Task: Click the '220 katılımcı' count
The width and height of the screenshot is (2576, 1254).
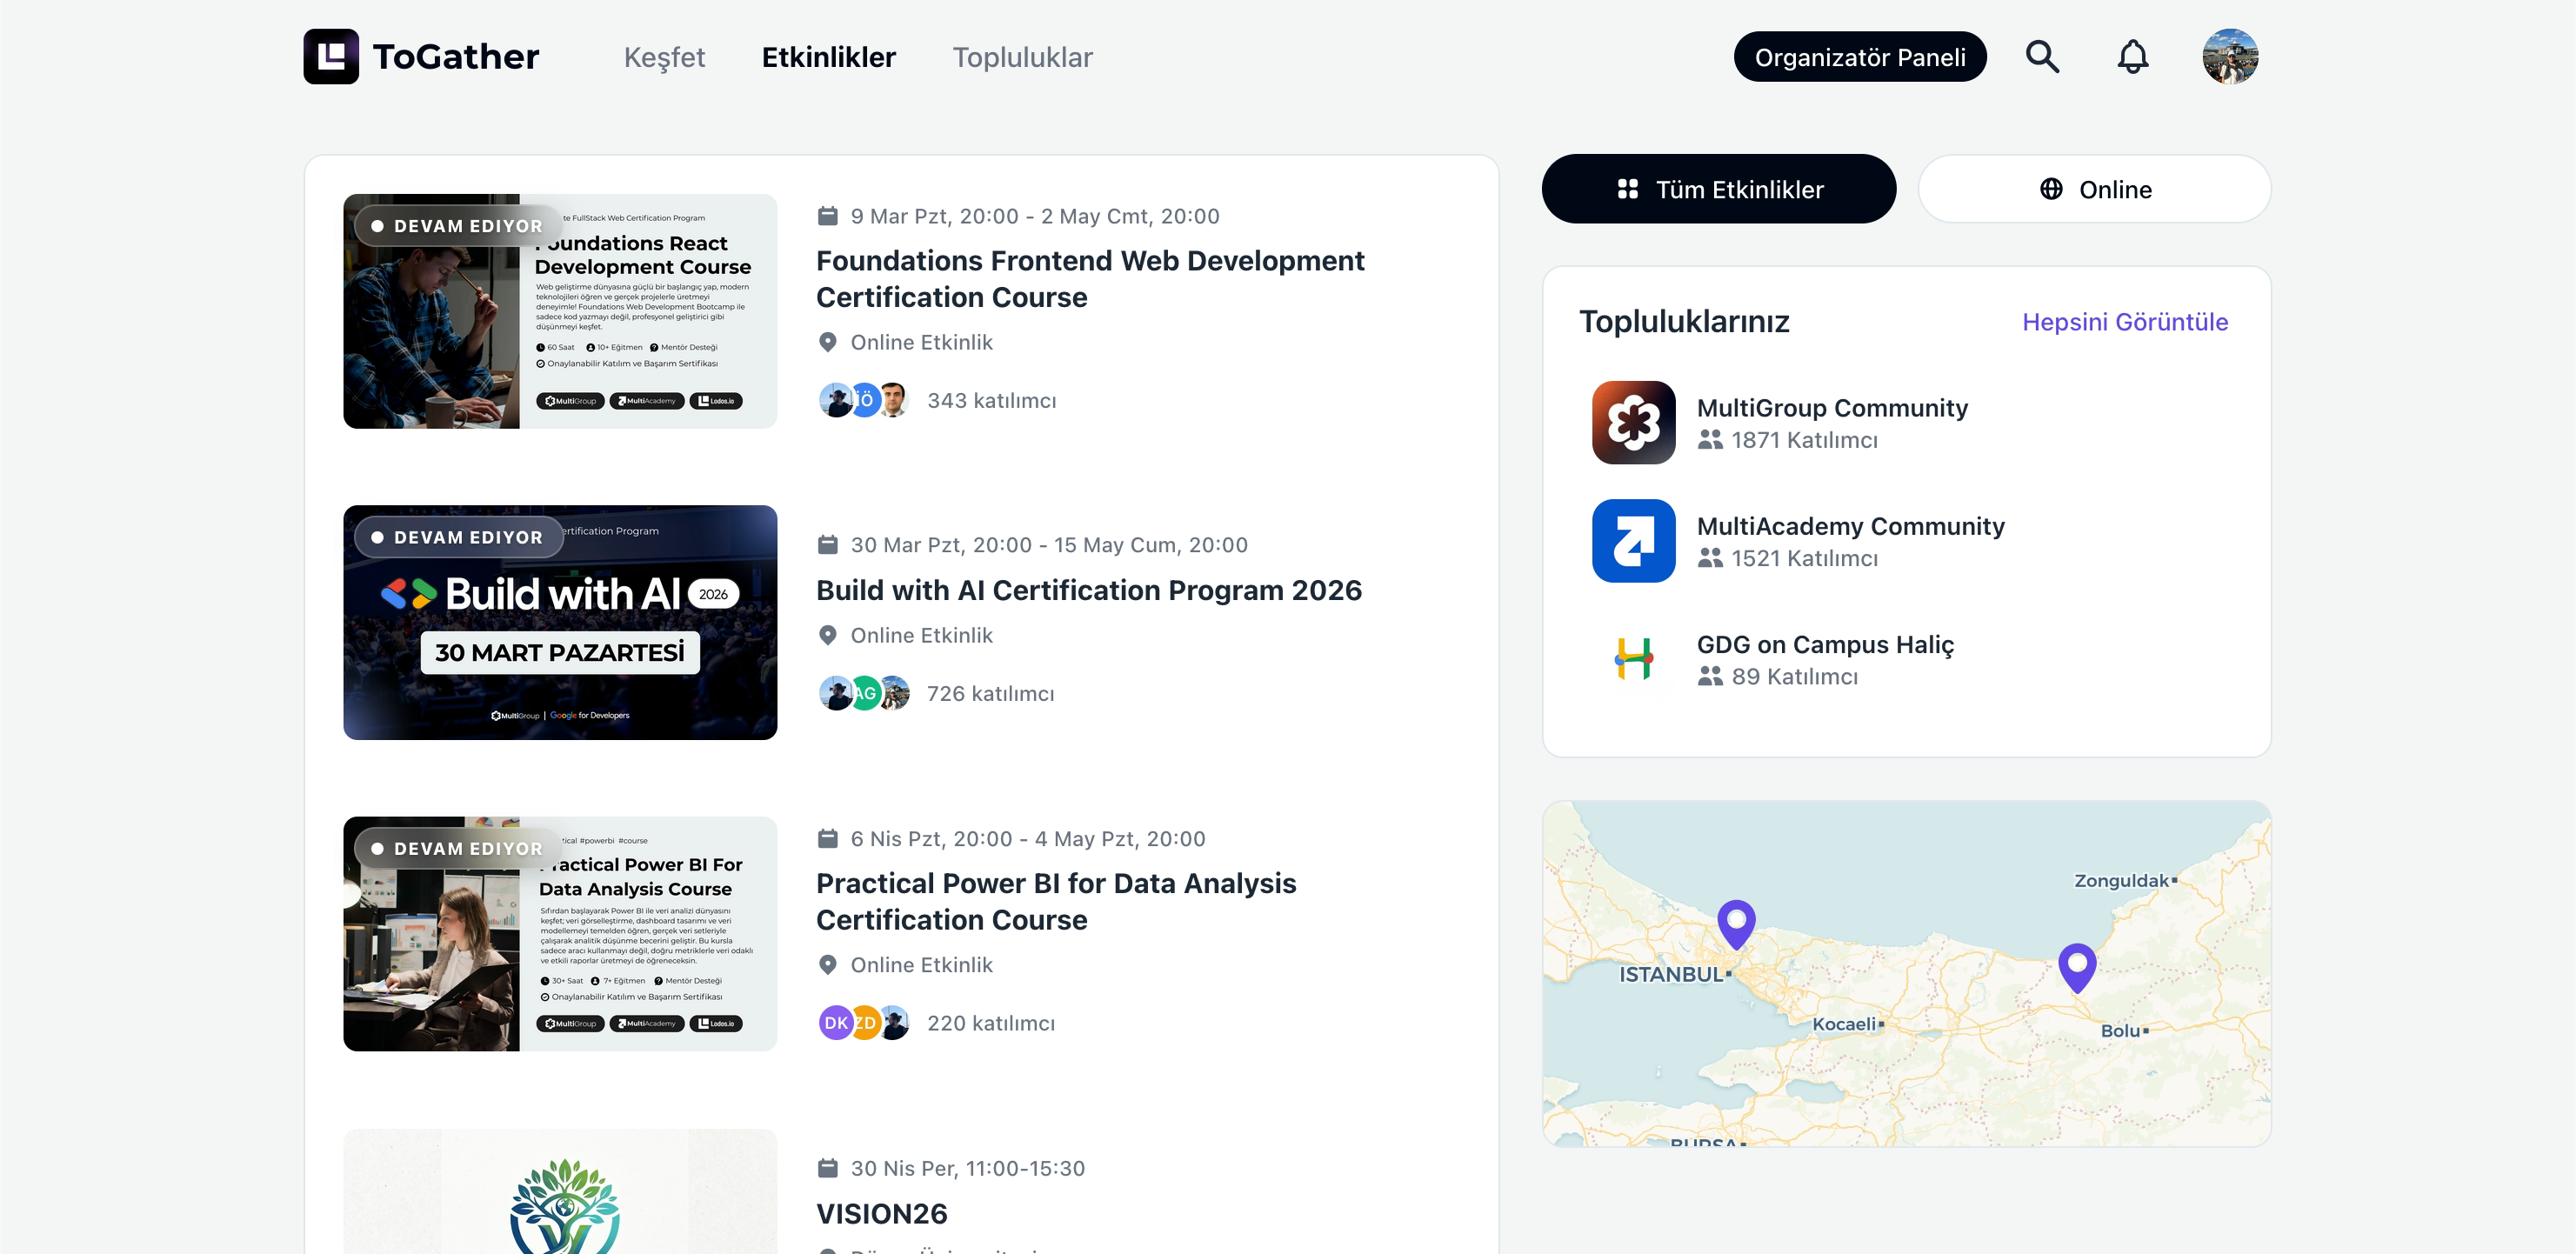Action: coord(990,1023)
